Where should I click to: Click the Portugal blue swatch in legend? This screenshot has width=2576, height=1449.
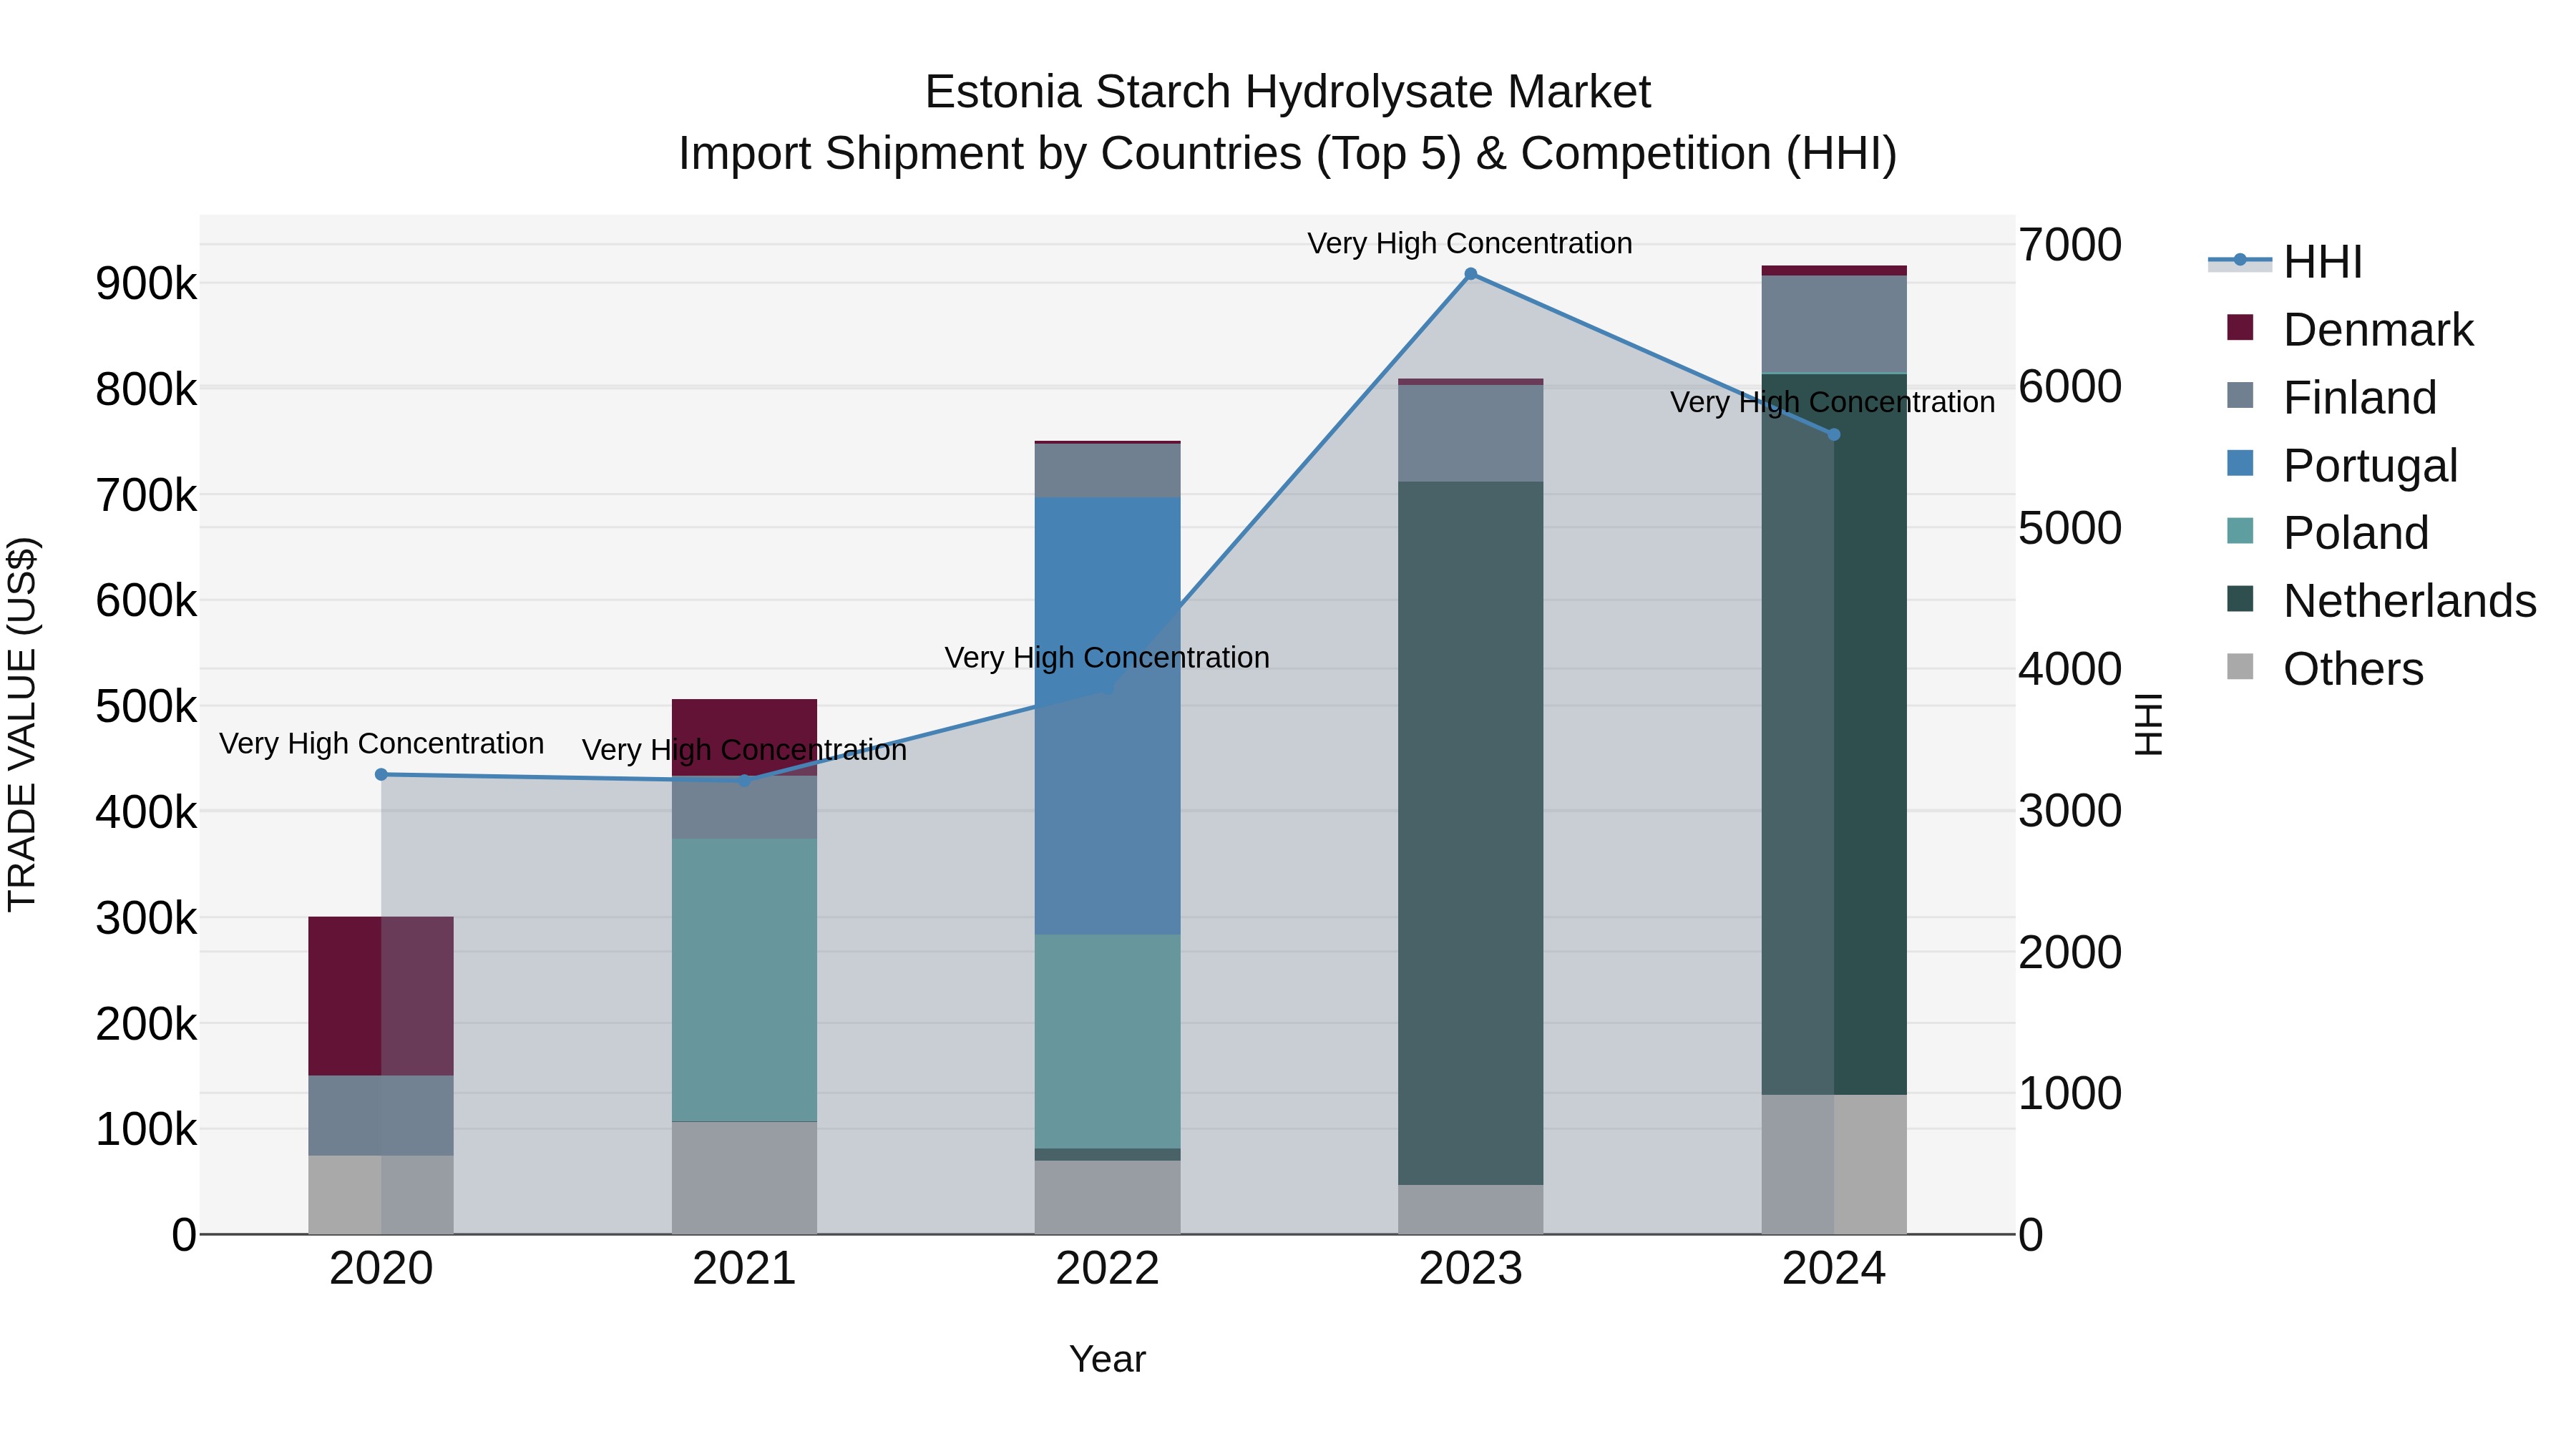(x=2240, y=463)
